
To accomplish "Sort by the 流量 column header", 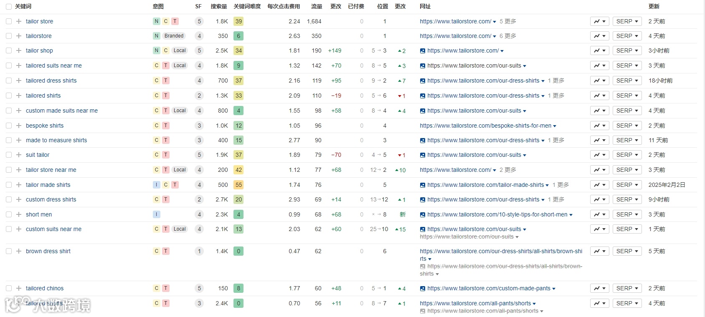I will [317, 6].
